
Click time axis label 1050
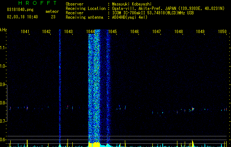point(222,32)
